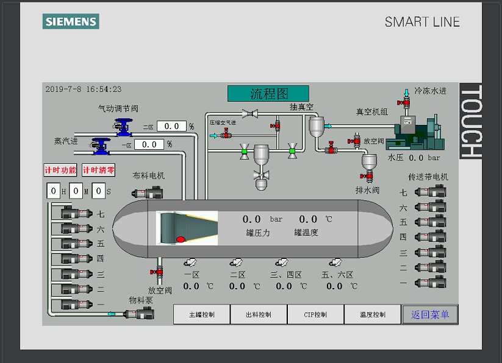
Task: Select conveyor belt motor 四 on right
Action: [431, 237]
